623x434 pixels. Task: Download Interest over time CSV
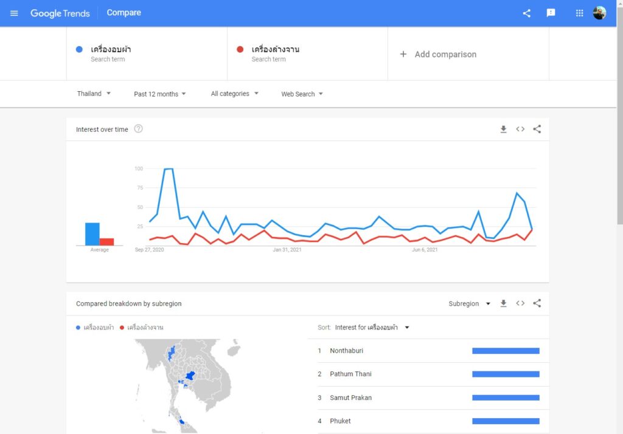tap(503, 129)
